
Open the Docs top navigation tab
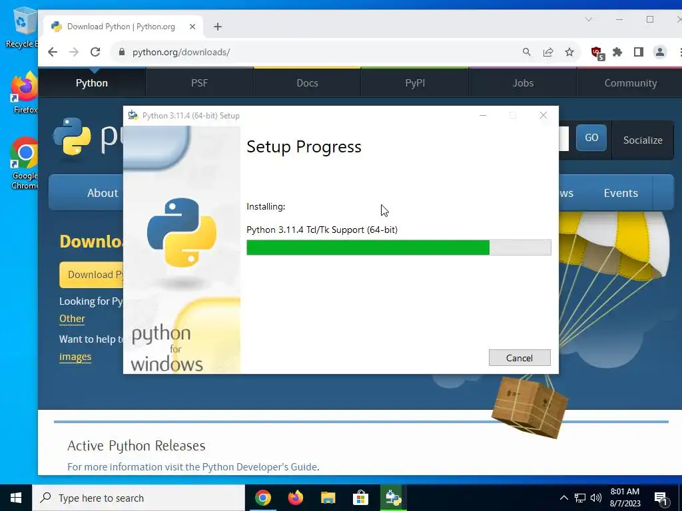click(308, 83)
